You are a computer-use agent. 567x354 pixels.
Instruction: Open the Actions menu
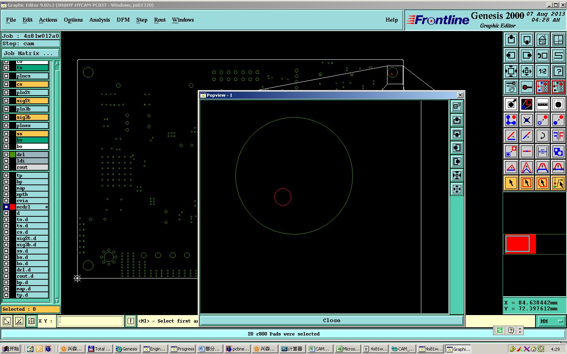(x=48, y=20)
